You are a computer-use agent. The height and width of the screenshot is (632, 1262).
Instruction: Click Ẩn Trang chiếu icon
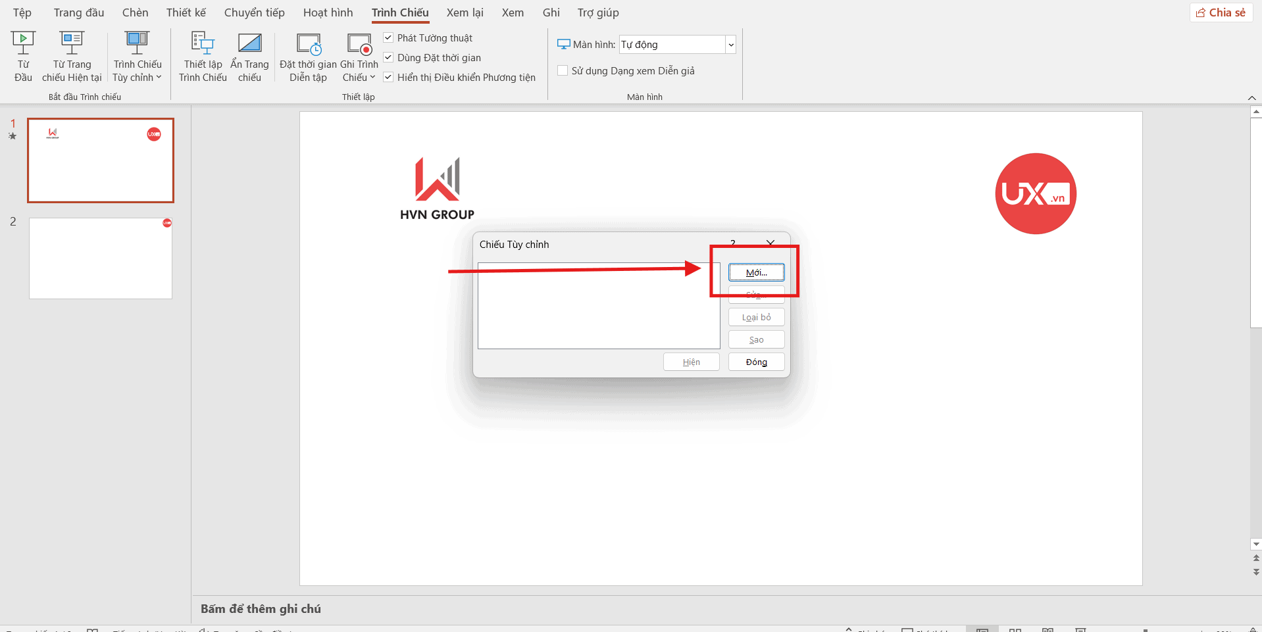point(249,45)
